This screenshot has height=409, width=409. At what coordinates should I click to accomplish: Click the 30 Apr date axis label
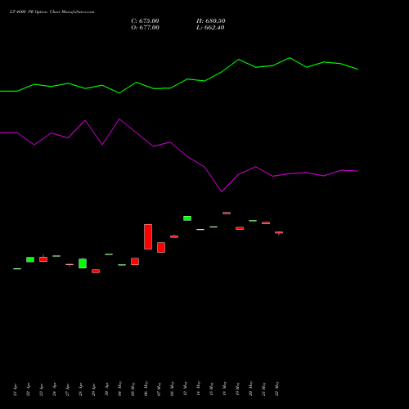coord(107,390)
